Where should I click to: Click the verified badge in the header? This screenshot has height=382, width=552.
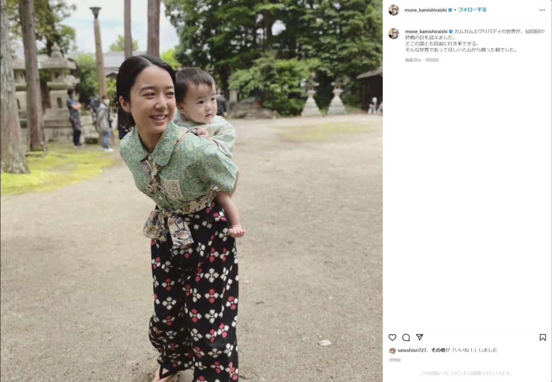(x=450, y=10)
